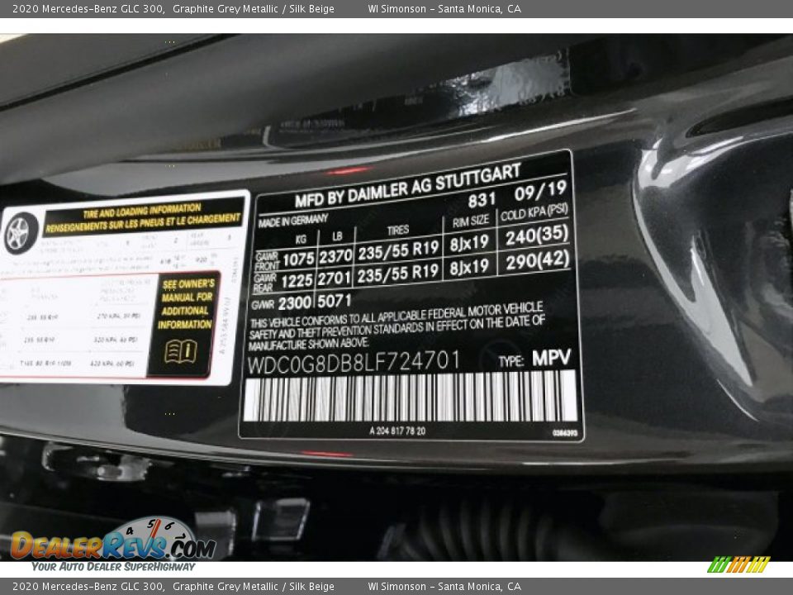
Task: Click the 09/19 manufacture date
Action: pos(540,193)
